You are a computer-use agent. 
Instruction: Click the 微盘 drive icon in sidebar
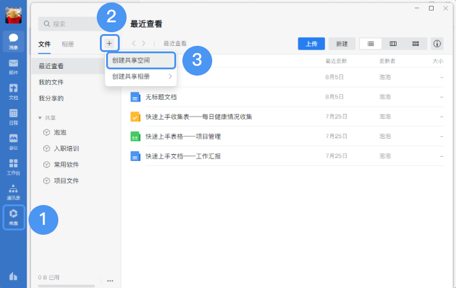(x=13, y=217)
